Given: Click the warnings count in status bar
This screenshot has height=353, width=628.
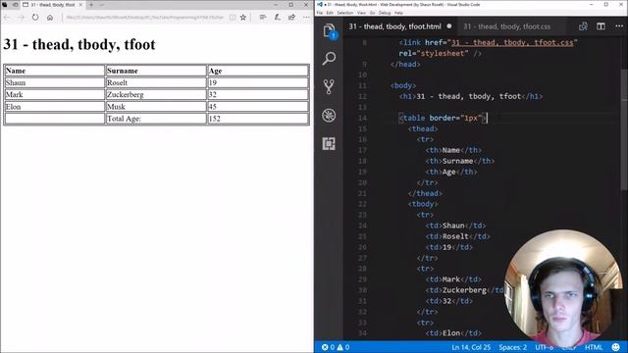Looking at the screenshot, I should (343, 347).
